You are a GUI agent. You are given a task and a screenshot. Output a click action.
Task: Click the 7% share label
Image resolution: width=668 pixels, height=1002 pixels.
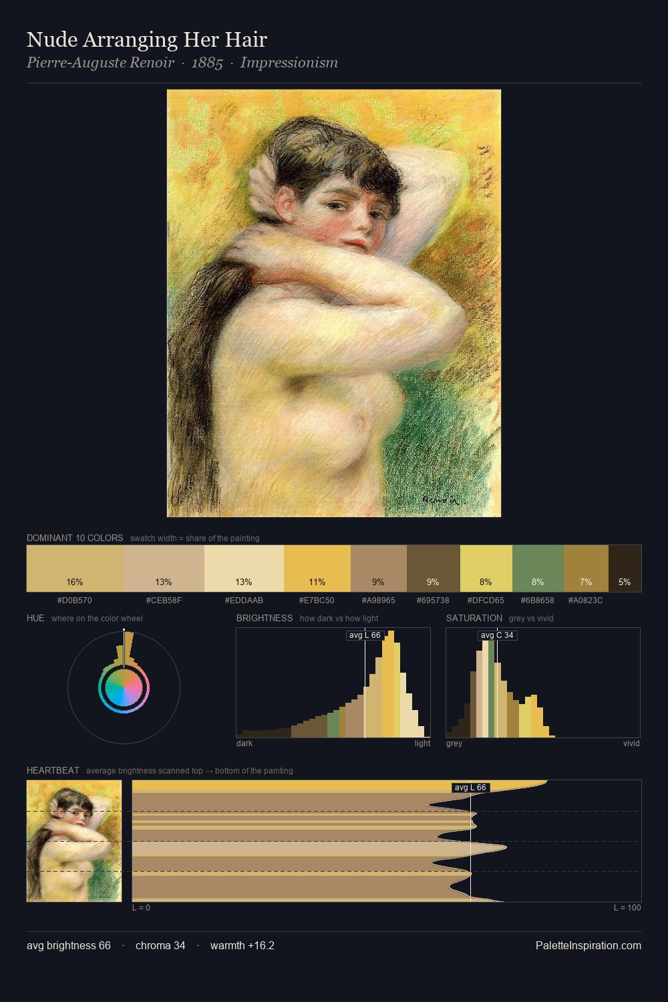pyautogui.click(x=586, y=582)
